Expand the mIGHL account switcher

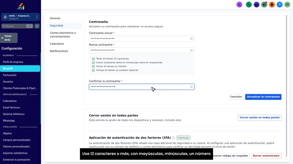tap(20, 17)
